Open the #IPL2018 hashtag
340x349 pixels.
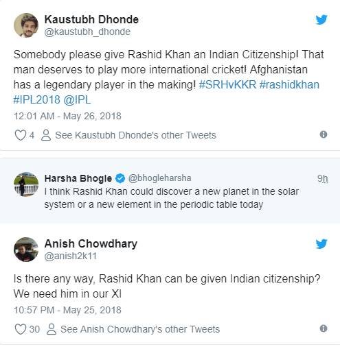click(x=36, y=100)
